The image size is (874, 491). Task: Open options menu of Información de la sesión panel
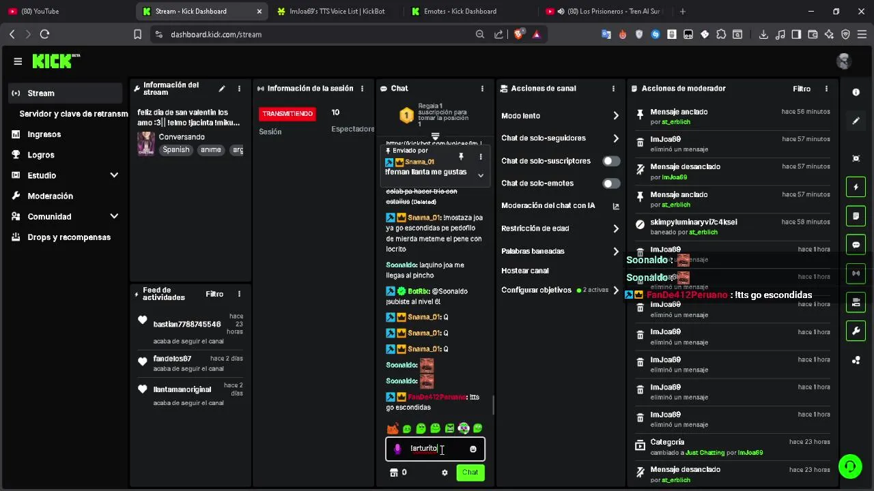(x=363, y=89)
